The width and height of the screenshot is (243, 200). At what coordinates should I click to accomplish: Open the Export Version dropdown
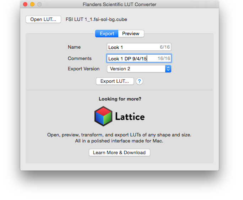coord(139,69)
